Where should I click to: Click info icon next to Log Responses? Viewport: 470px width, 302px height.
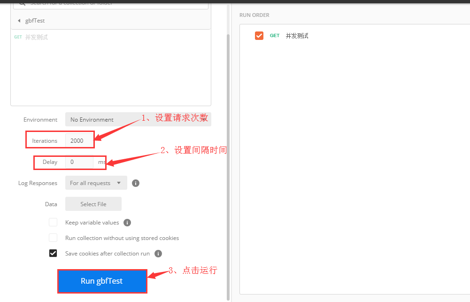click(136, 183)
